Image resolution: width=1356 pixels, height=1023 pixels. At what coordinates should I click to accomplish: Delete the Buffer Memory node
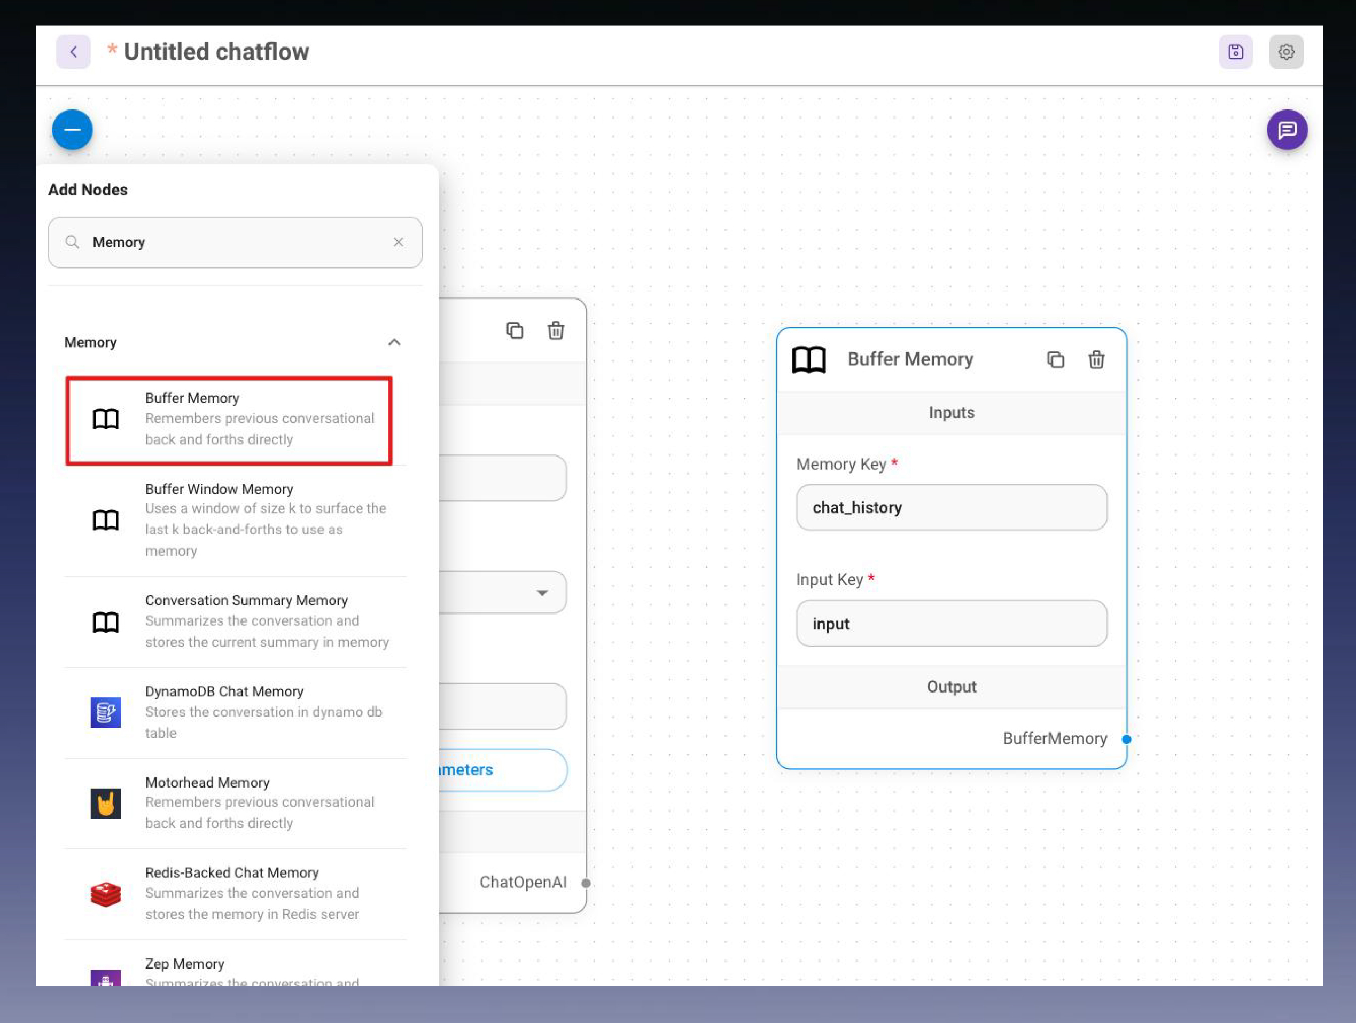click(x=1096, y=359)
